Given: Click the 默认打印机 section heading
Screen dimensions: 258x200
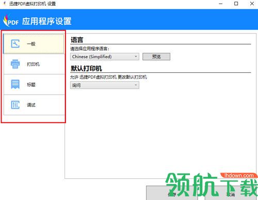Looking at the screenshot, I should [86, 68].
